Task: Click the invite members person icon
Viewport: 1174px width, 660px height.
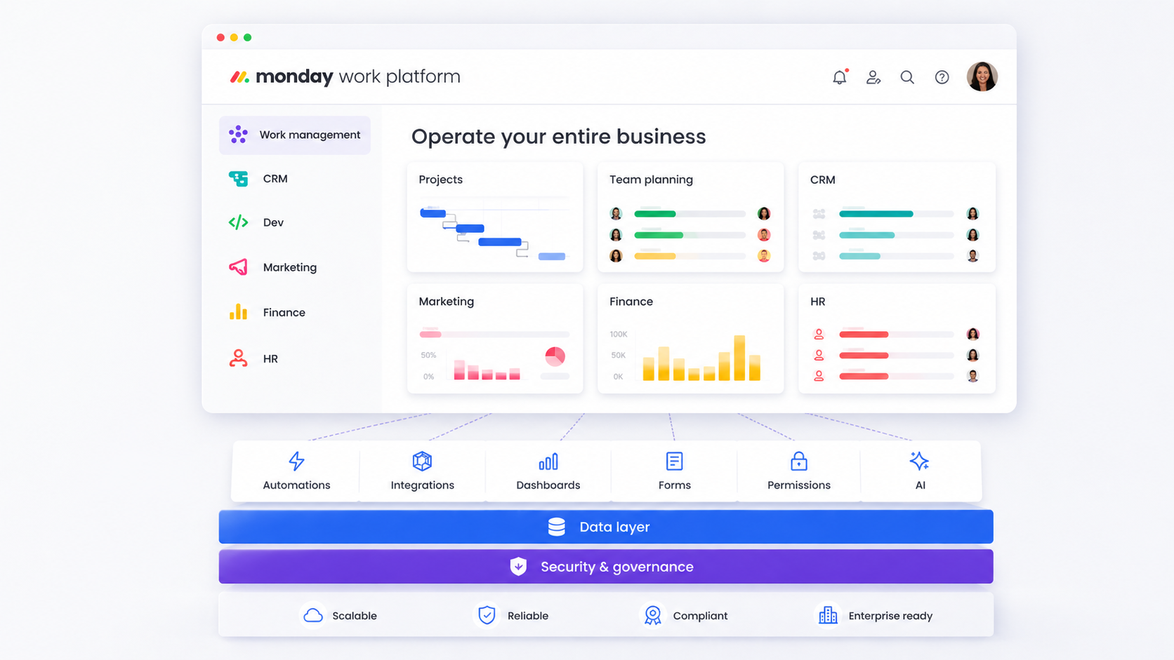Action: point(873,77)
